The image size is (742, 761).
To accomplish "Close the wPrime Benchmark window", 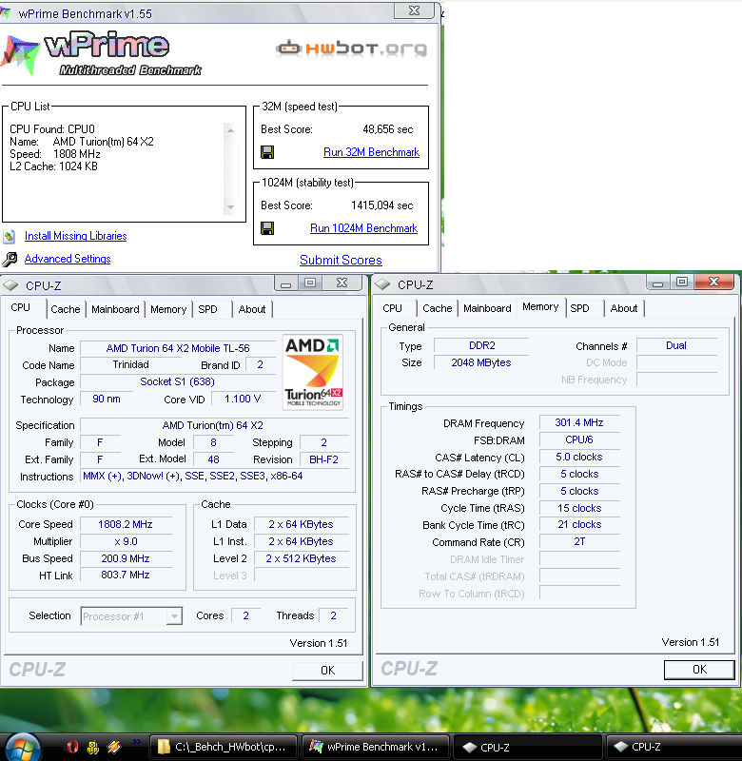I will pyautogui.click(x=414, y=10).
